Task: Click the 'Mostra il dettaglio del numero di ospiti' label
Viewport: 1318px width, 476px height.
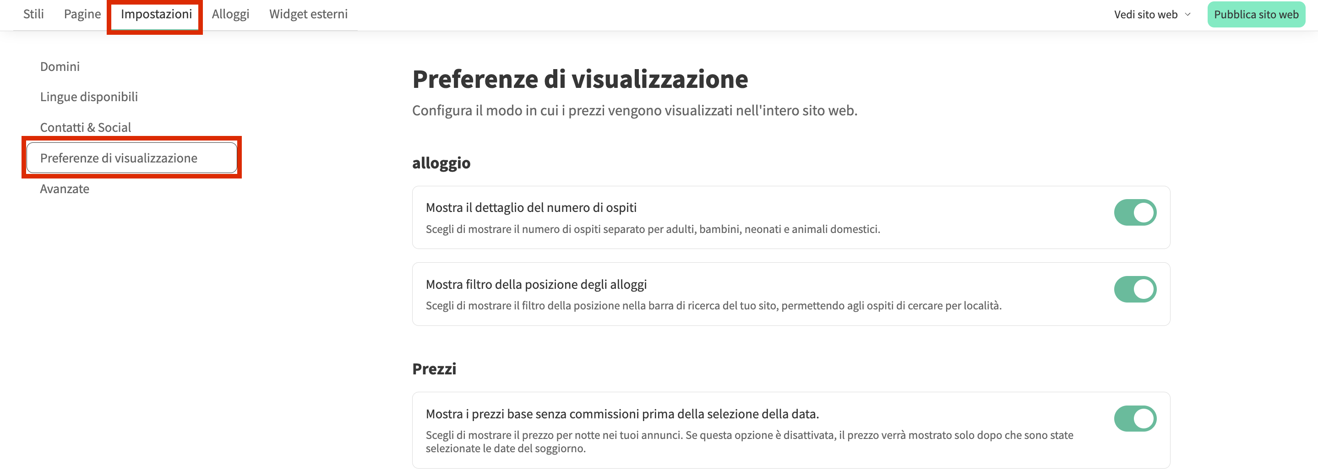Action: (x=531, y=208)
